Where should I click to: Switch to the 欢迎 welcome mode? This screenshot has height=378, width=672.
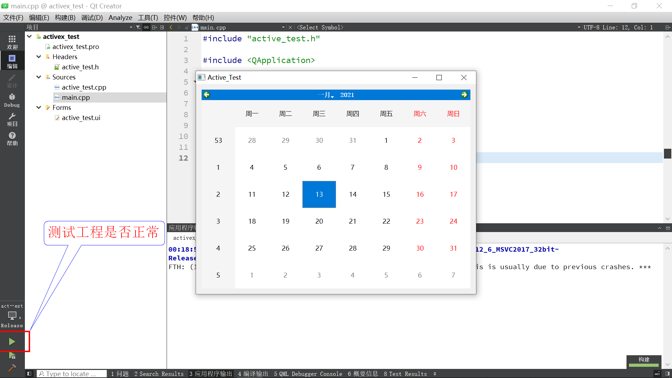(x=12, y=42)
